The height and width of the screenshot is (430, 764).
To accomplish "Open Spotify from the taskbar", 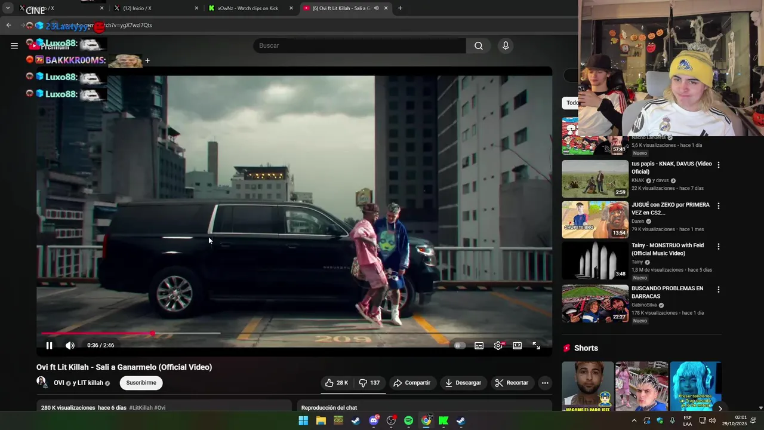I will pyautogui.click(x=408, y=420).
